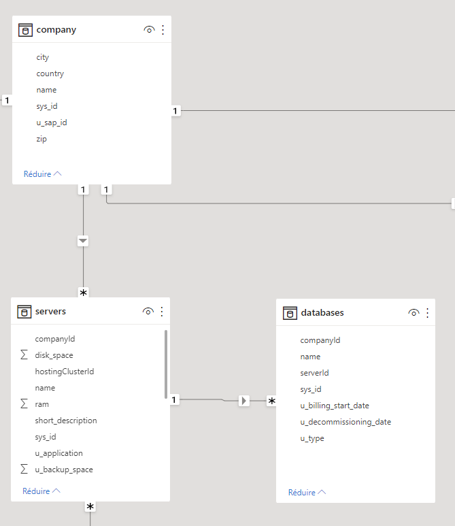455x526 pixels.
Task: Select the databases table title
Action: tap(322, 312)
